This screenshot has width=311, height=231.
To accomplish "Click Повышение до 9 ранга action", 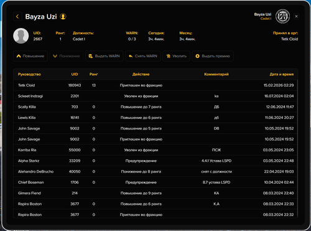I will 141,193.
